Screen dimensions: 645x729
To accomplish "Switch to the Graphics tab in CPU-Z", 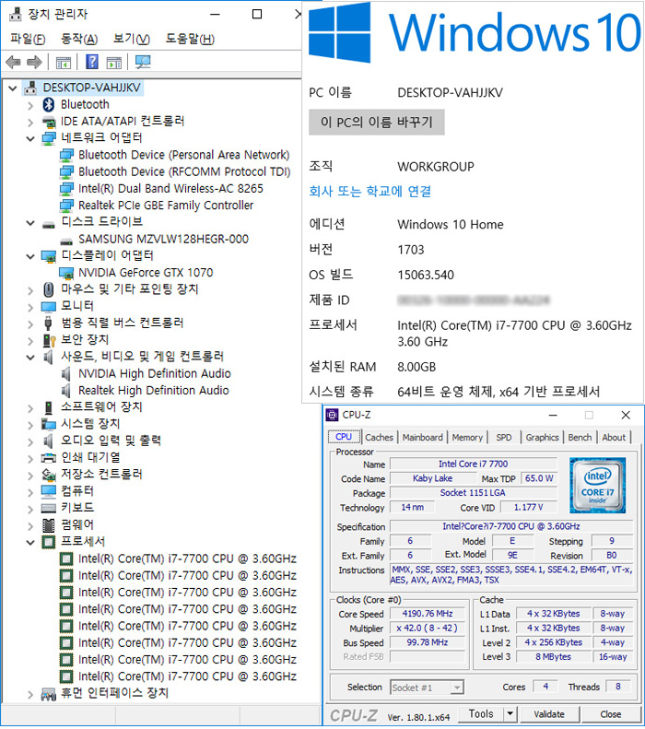I will pos(542,437).
